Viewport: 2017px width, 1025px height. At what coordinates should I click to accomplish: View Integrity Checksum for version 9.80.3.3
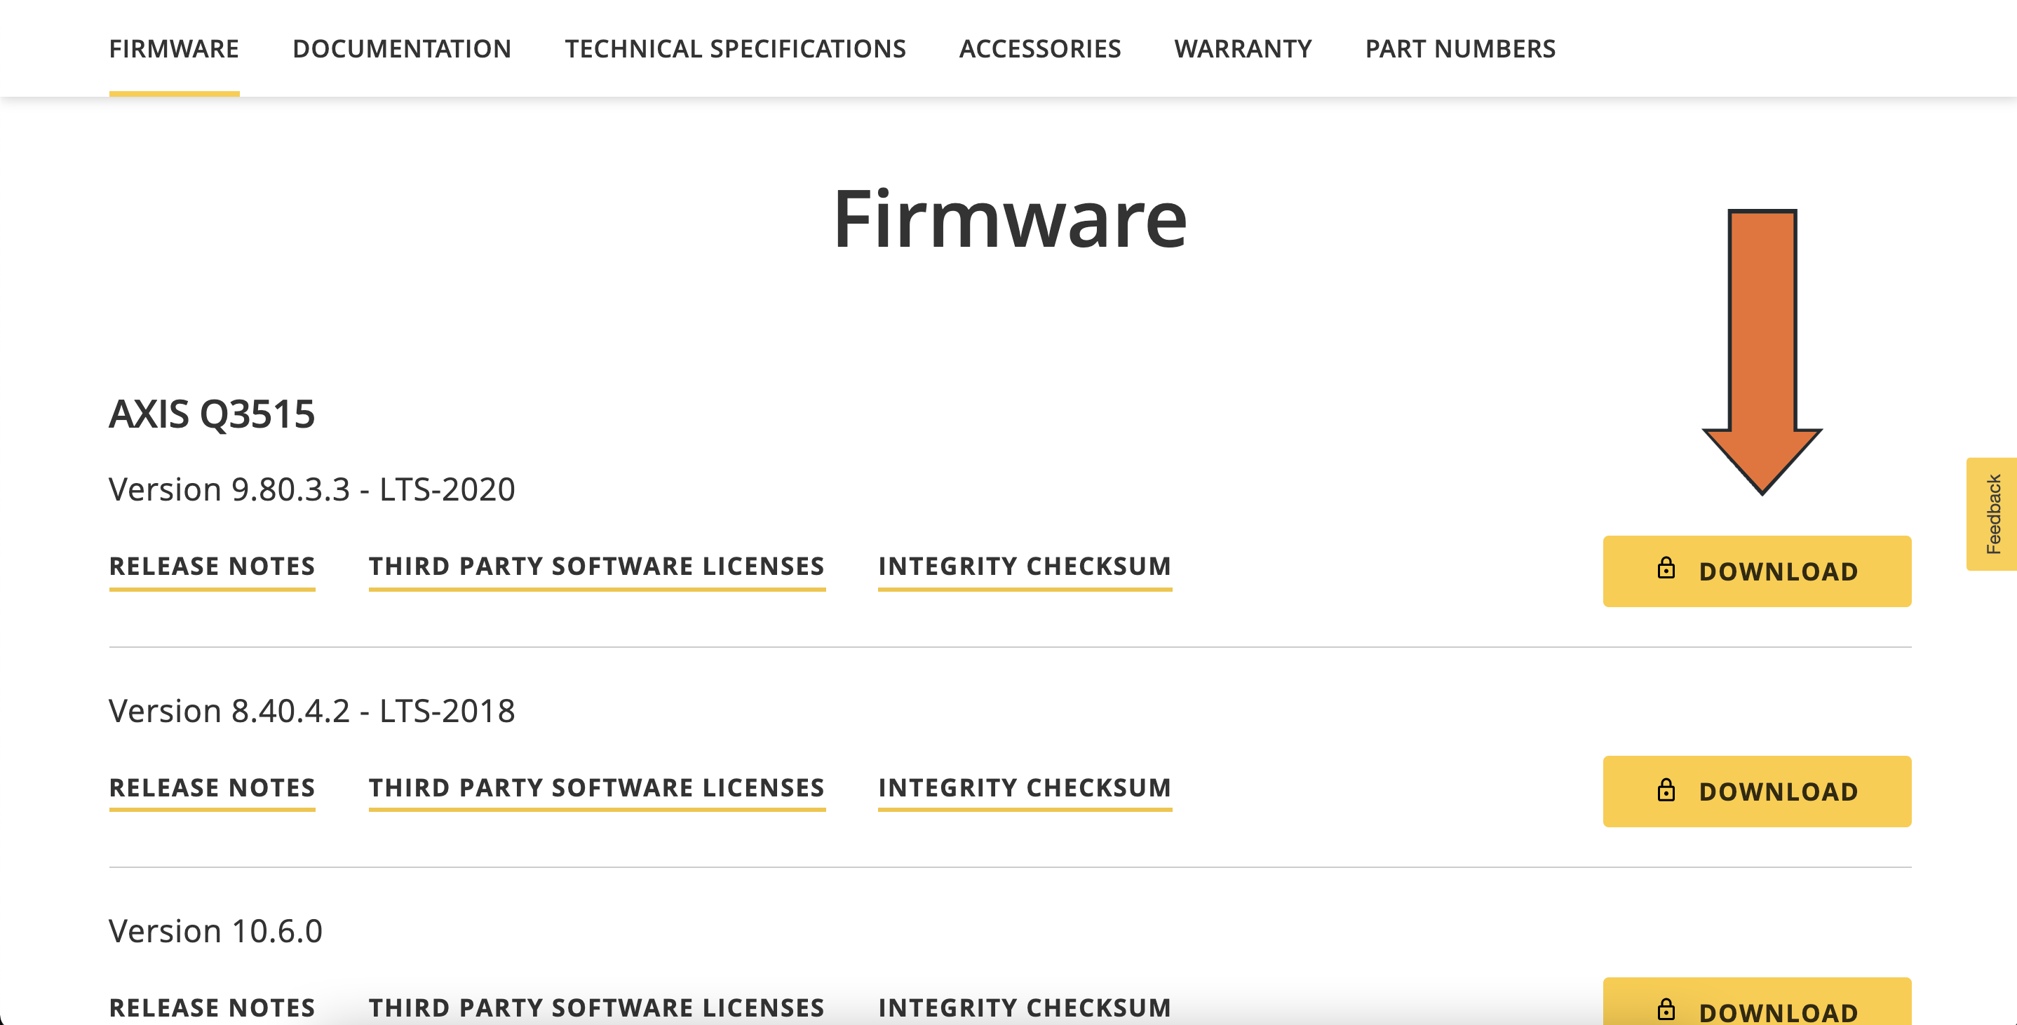pos(1023,565)
